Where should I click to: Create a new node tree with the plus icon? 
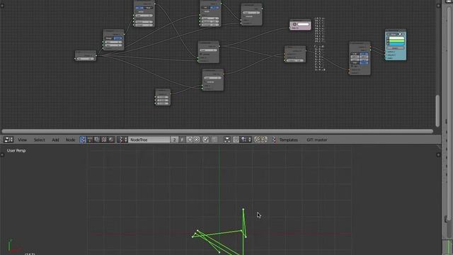(190, 140)
